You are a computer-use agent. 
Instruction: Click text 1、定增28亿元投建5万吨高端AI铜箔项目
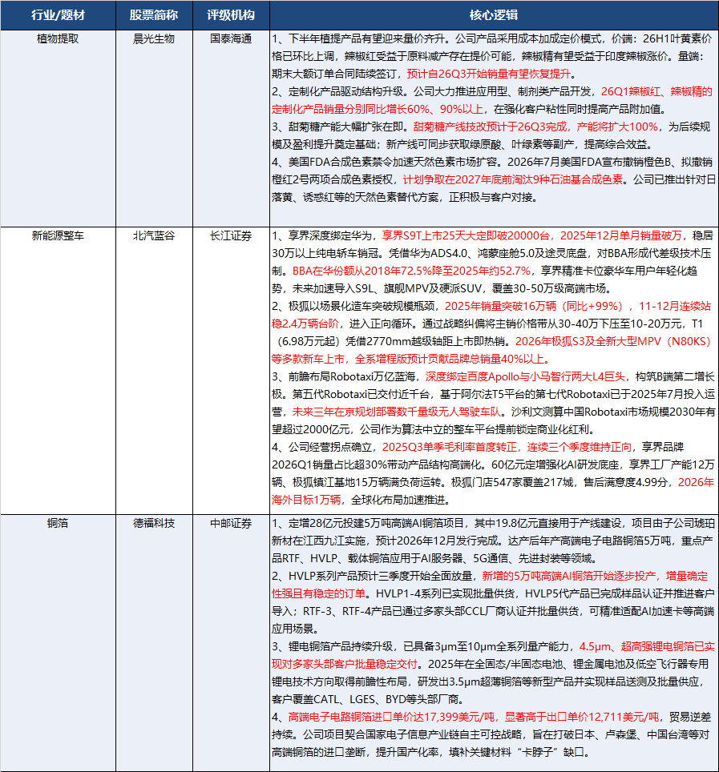tap(368, 524)
